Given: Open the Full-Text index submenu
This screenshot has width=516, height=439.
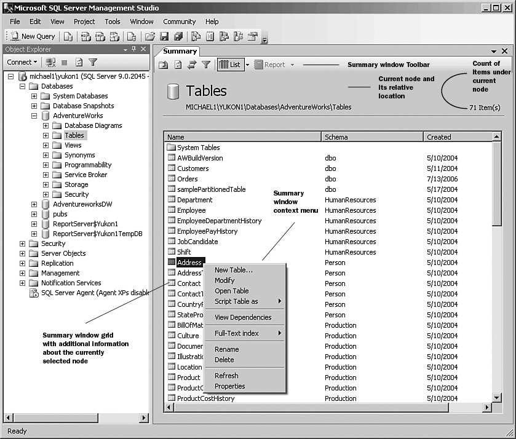Looking at the screenshot, I should 245,333.
